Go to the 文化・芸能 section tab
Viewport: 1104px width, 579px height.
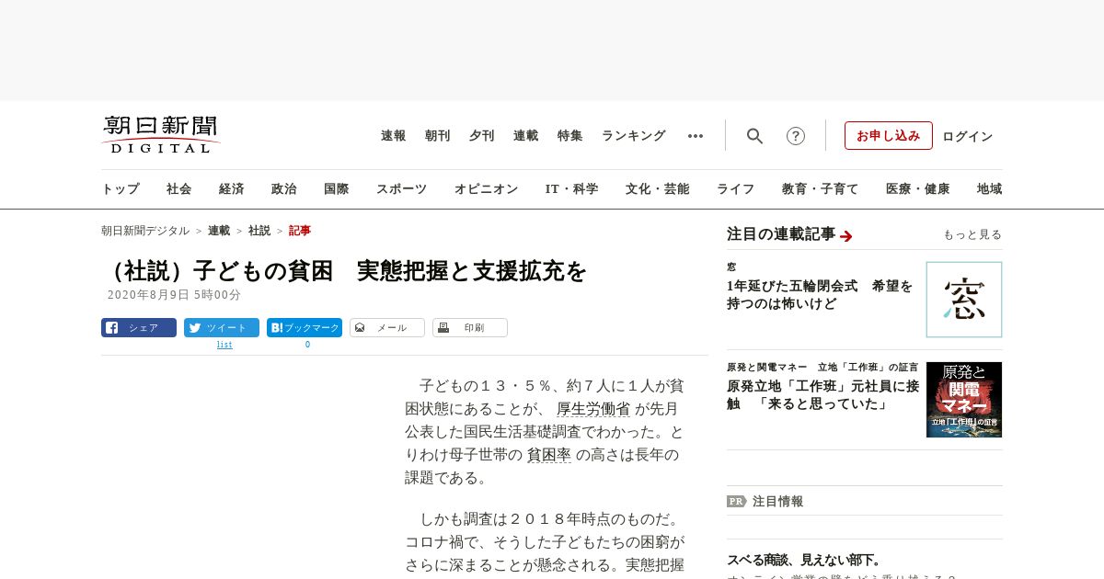[658, 189]
